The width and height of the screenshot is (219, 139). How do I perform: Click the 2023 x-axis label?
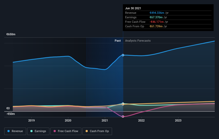178,120
